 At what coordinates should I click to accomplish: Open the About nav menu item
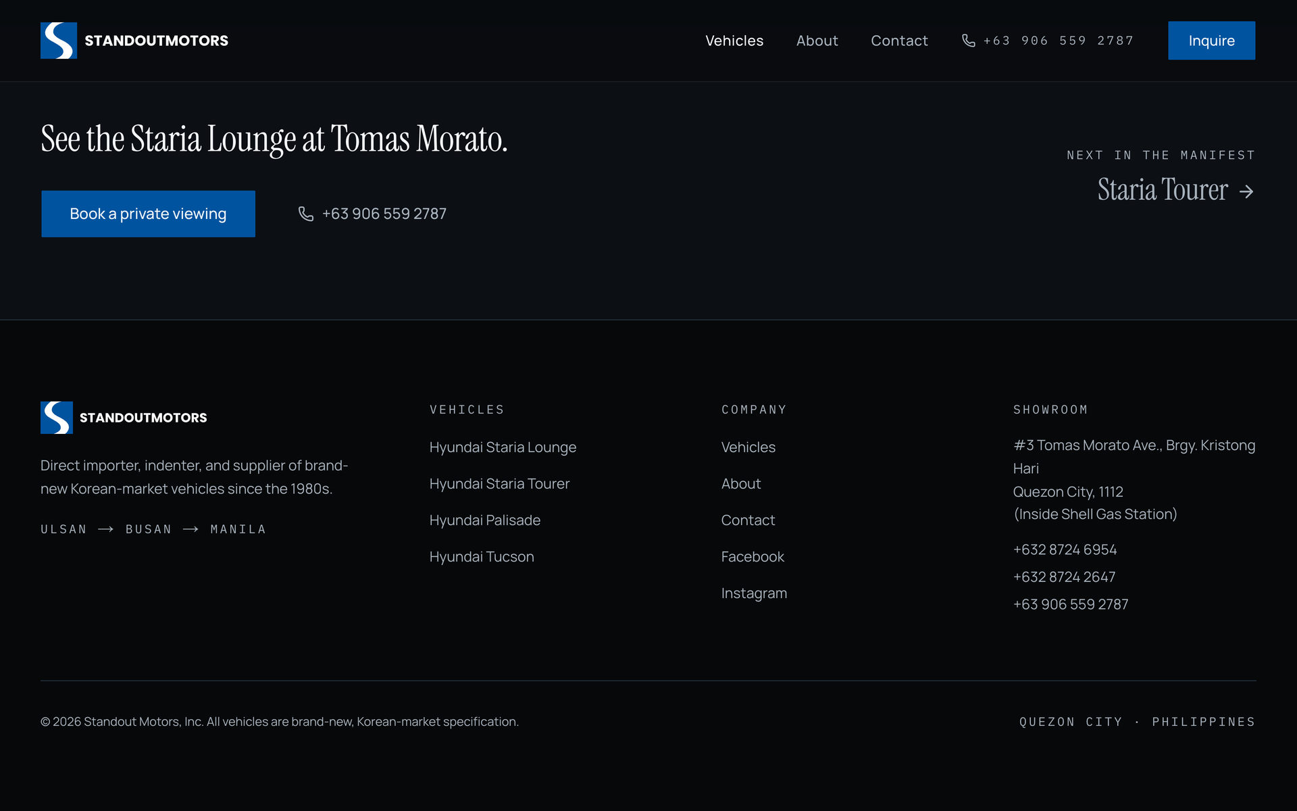click(817, 41)
